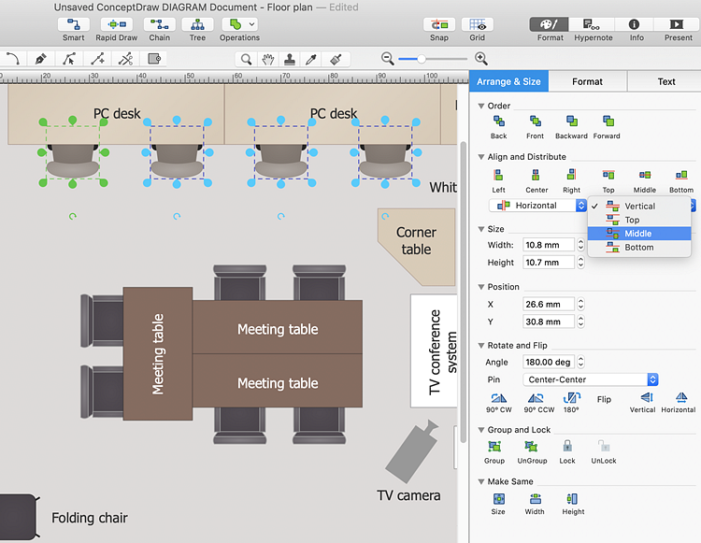Click the Group objects icon

click(x=494, y=448)
